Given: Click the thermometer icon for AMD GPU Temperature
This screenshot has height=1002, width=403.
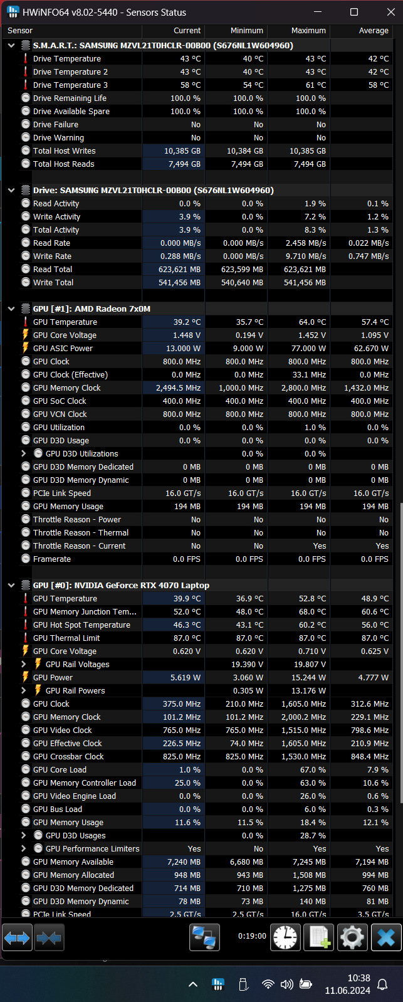Looking at the screenshot, I should coord(26,322).
